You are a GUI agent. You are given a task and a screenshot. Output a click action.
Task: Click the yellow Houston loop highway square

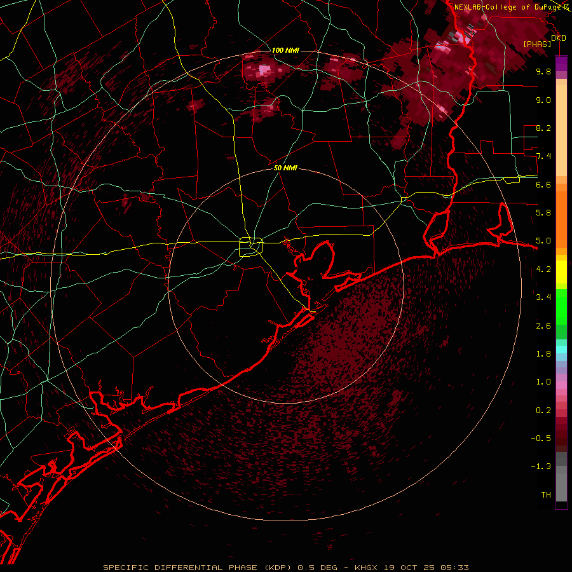[251, 247]
